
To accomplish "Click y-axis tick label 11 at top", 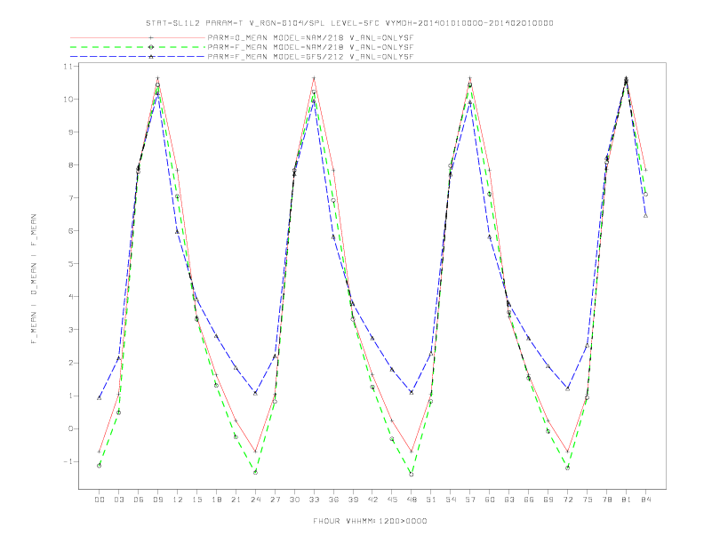I will coord(68,66).
